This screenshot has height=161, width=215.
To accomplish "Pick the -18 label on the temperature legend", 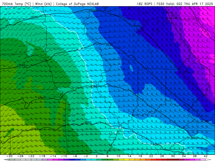I will pyautogui.click(x=42, y=156).
